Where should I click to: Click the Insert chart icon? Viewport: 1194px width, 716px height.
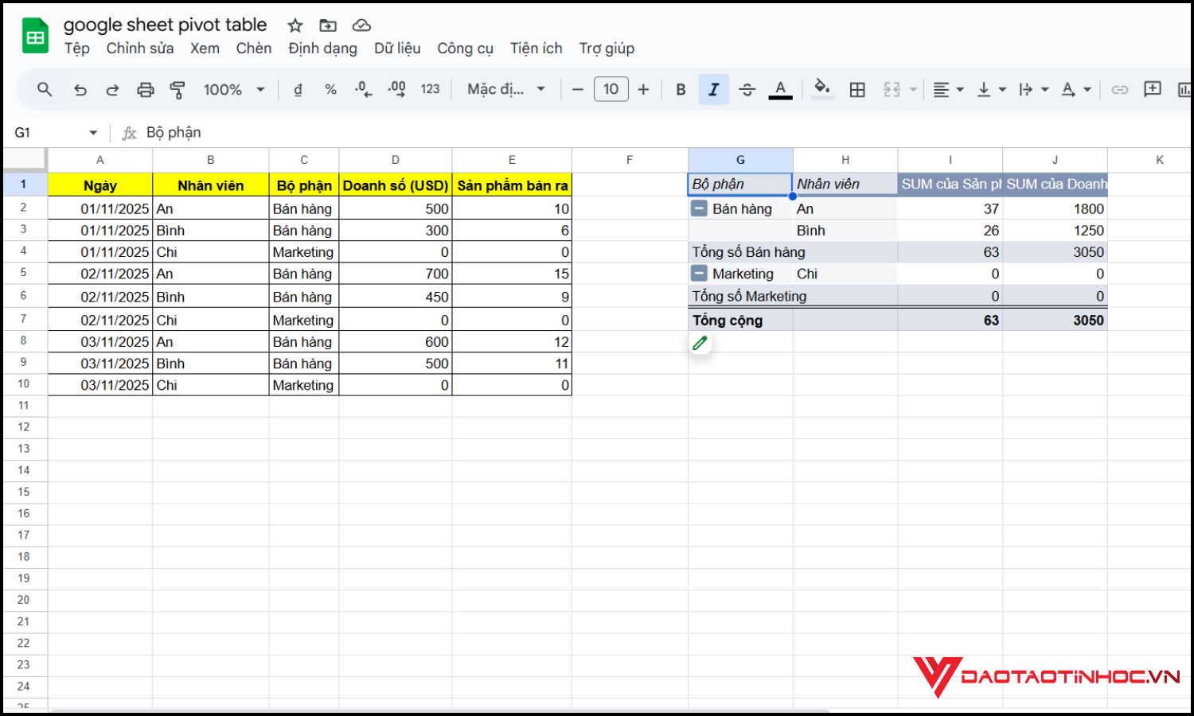1185,89
